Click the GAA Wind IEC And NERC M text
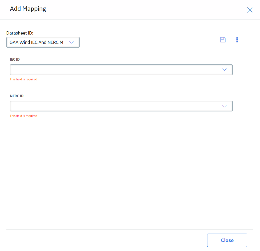The image size is (260, 251). 36,42
